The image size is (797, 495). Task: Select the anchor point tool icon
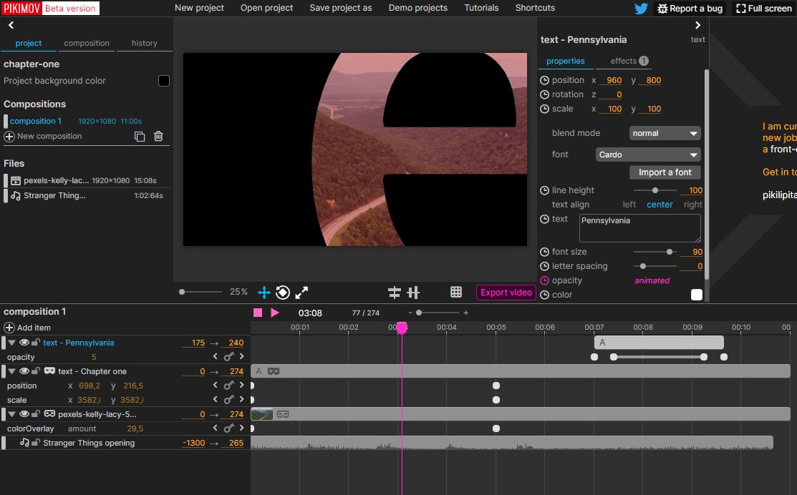[283, 293]
